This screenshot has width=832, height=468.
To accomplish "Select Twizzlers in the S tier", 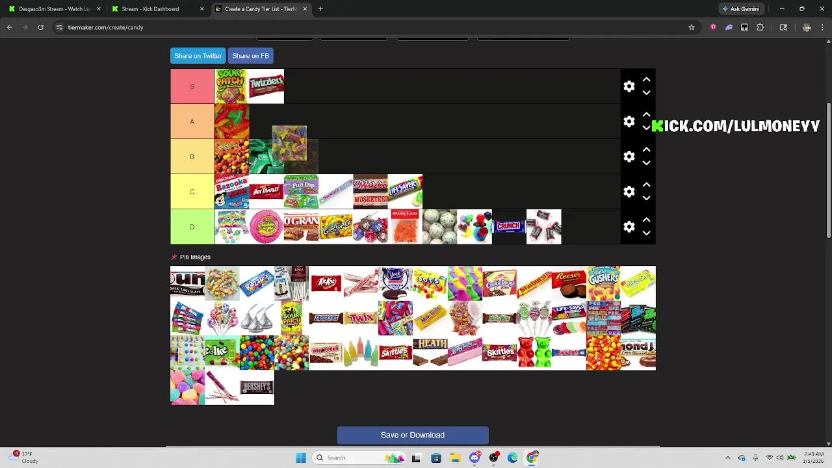I will click(266, 86).
